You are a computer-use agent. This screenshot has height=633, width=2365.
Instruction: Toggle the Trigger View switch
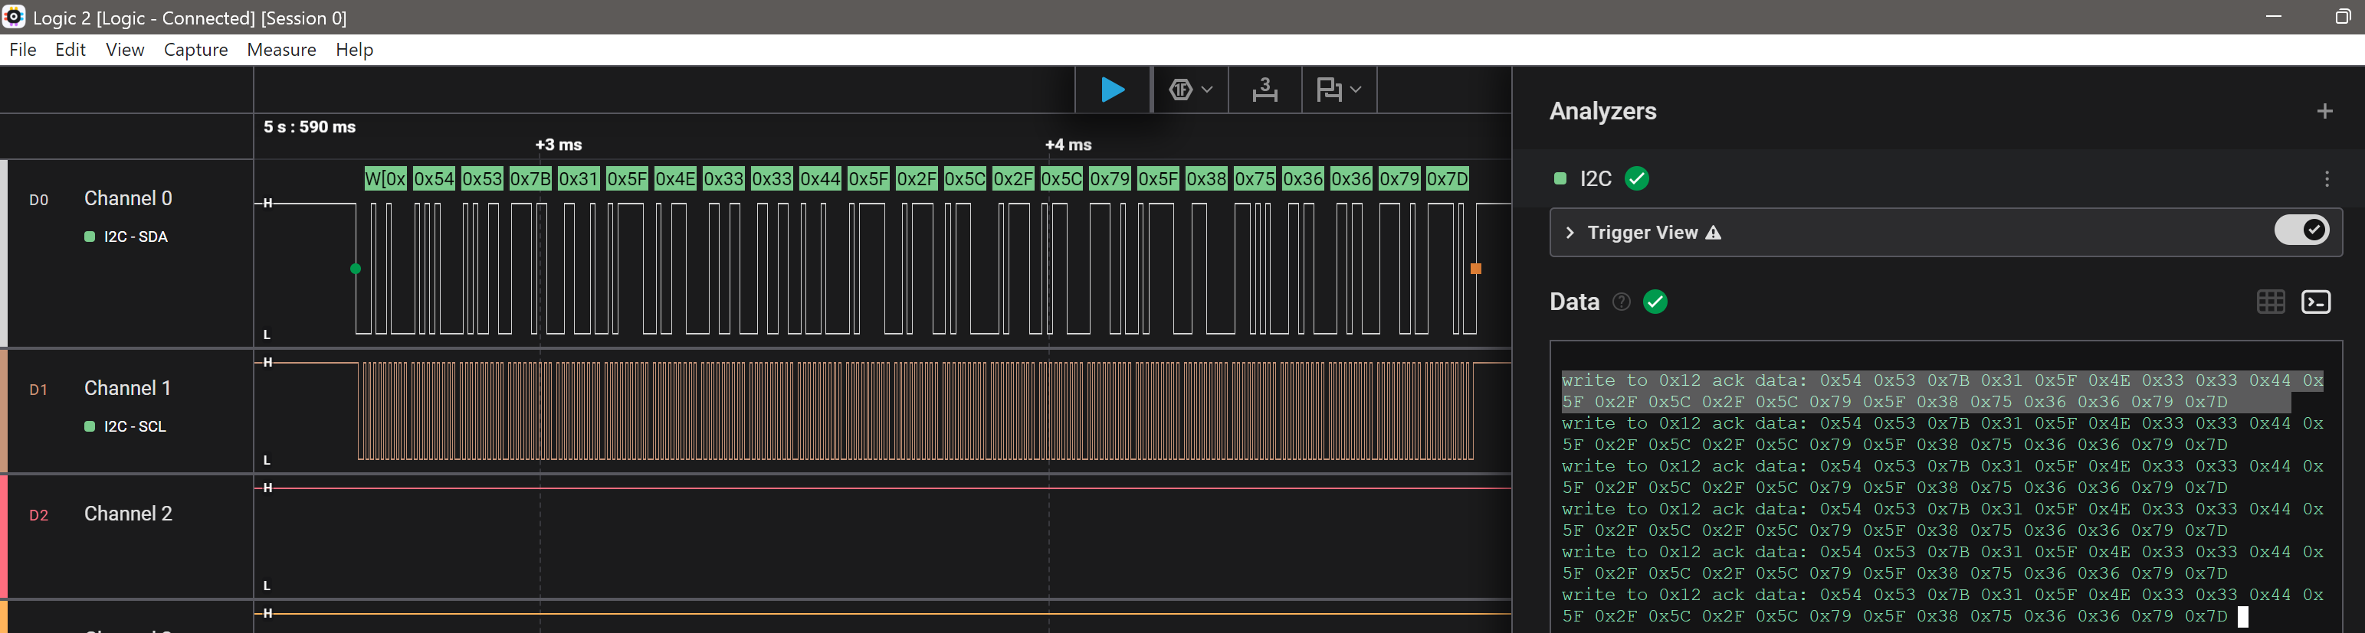tap(2300, 230)
